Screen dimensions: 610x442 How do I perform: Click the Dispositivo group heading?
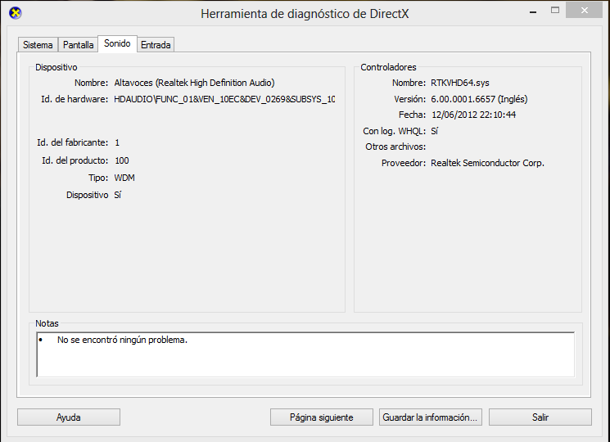[56, 67]
